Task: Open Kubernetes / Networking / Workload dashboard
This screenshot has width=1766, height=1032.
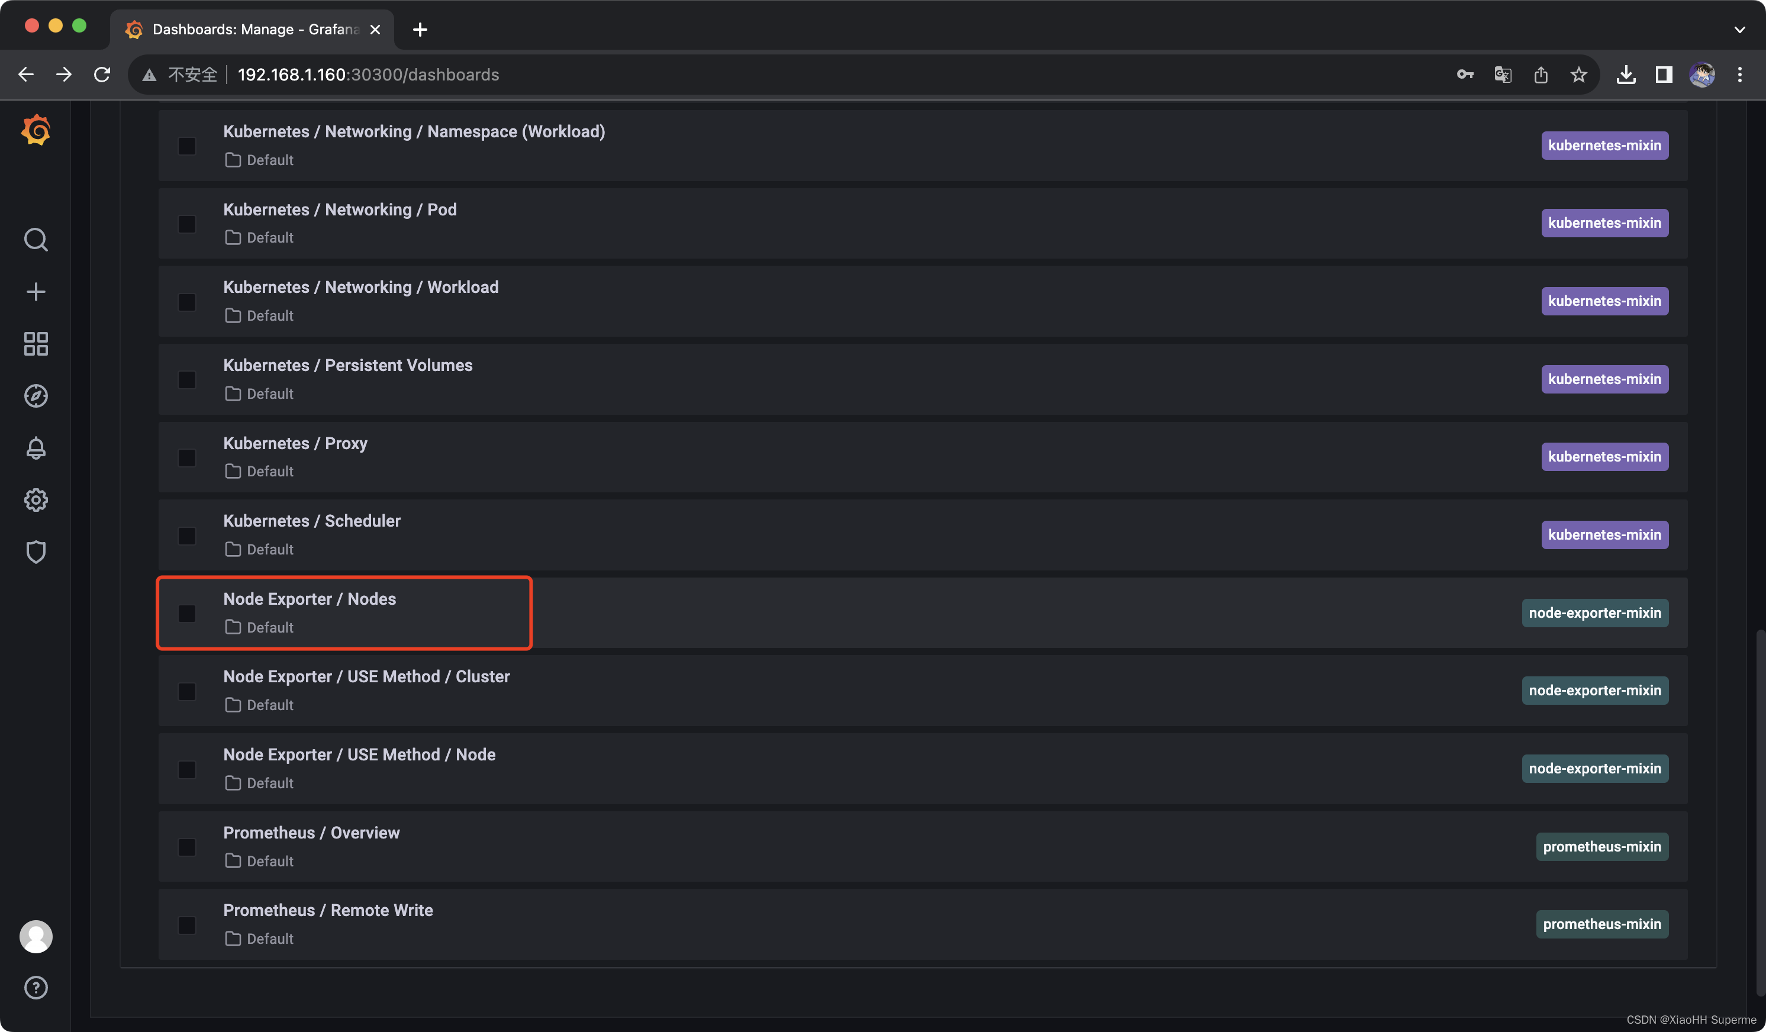Action: [361, 287]
